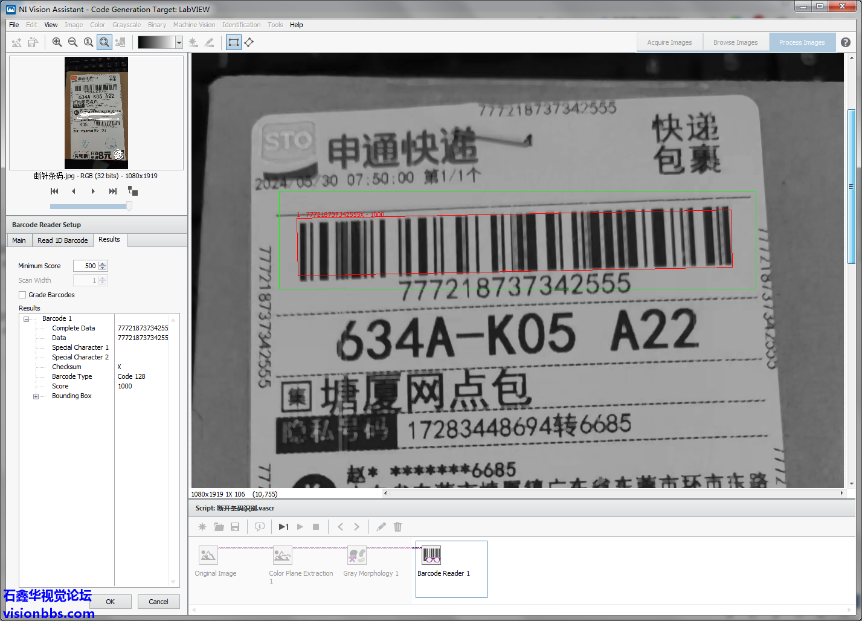862x621 pixels.
Task: Enable the Grade Barcodes checkbox
Action: click(x=22, y=295)
